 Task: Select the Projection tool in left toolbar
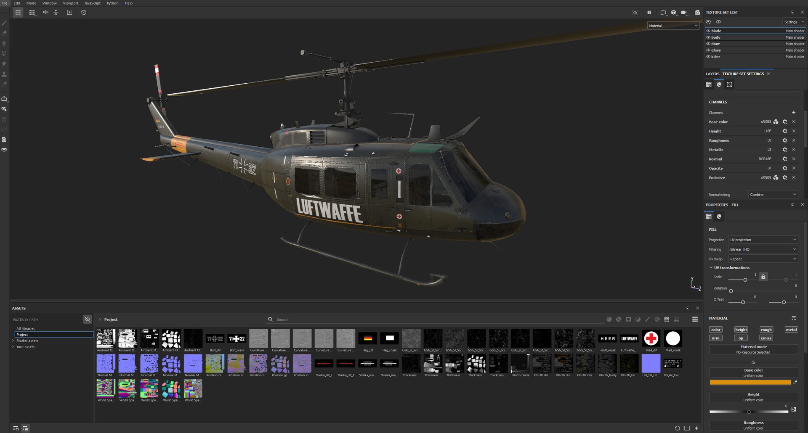pos(4,43)
